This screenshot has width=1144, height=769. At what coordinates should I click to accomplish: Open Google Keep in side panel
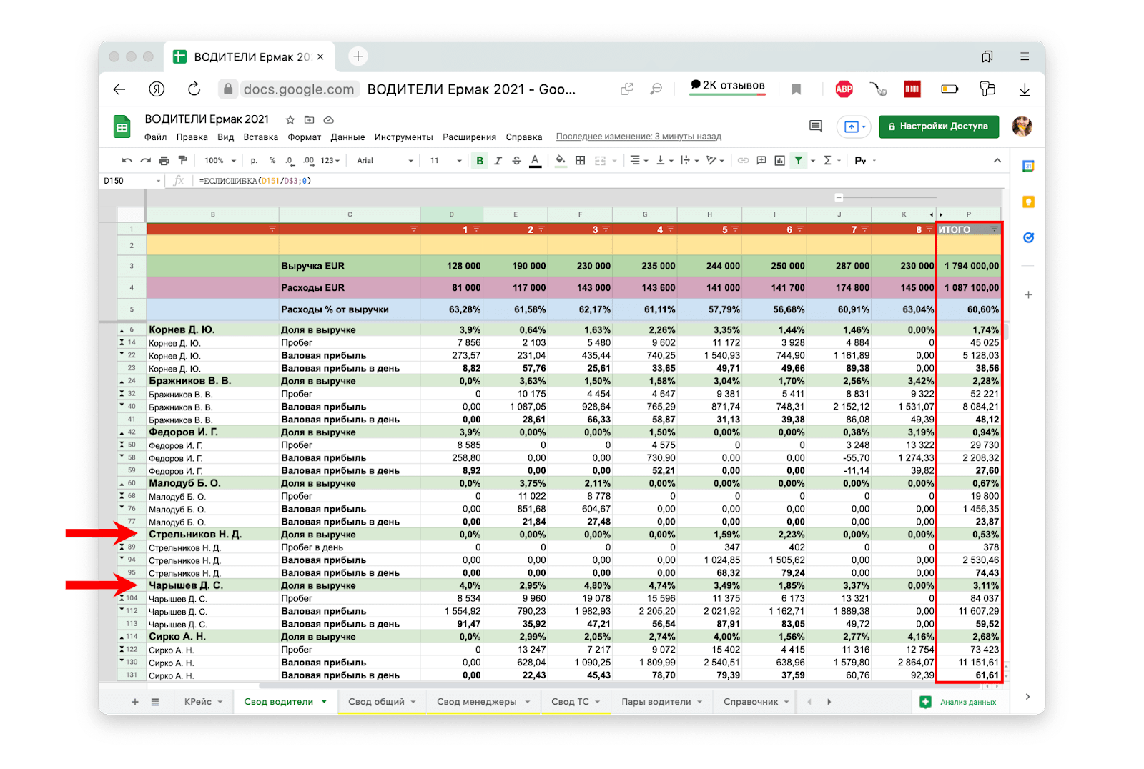[1028, 202]
